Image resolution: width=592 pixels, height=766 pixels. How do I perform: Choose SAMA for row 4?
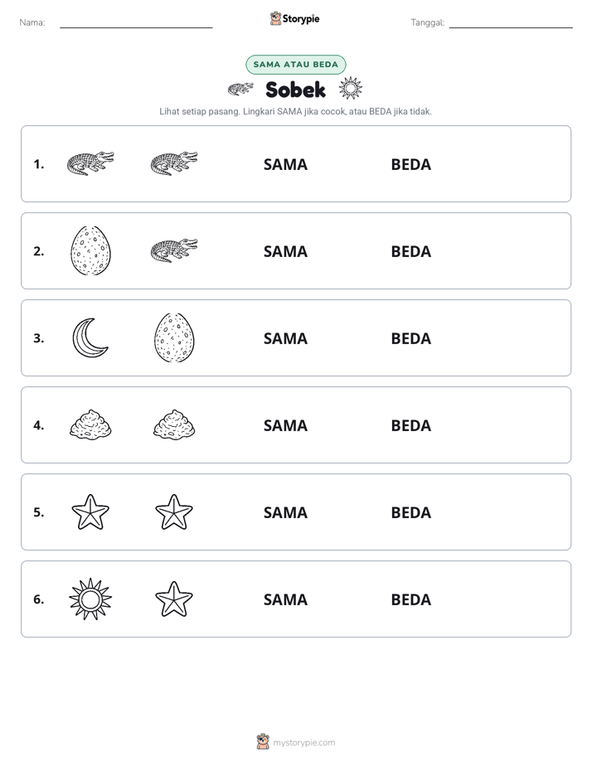[x=285, y=425]
